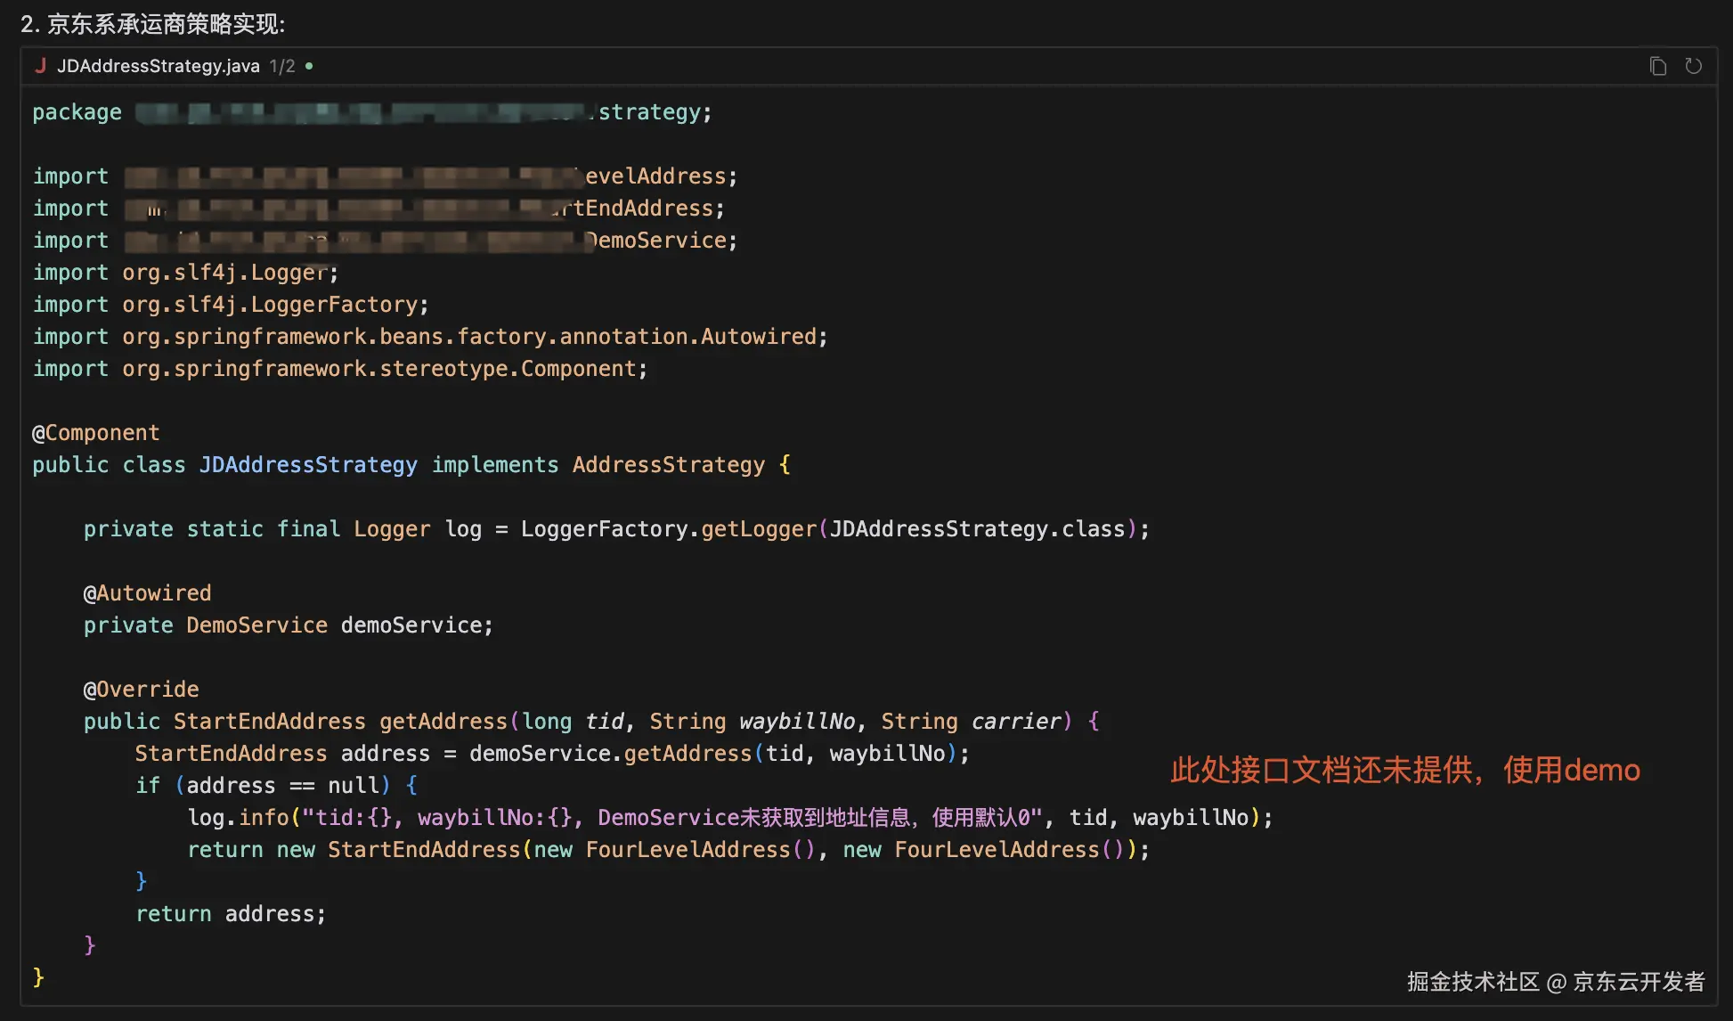1733x1021 pixels.
Task: Click the AddressStrategy interface name
Action: 668,465
